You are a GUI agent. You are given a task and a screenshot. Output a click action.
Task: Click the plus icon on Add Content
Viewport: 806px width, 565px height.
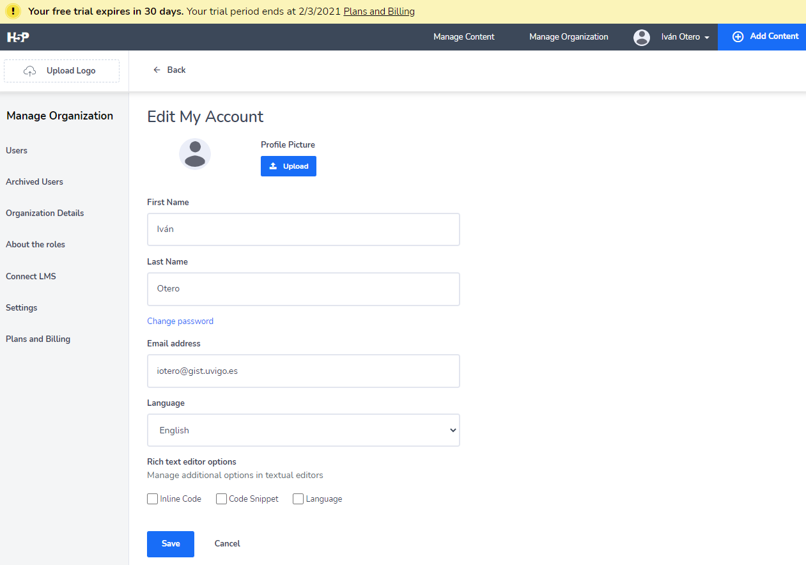[x=738, y=37]
